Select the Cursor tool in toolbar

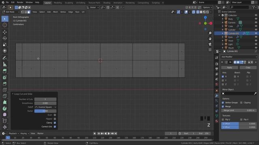coord(5,25)
